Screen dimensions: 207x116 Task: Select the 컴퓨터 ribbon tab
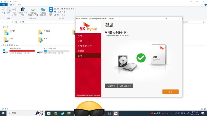click(12, 5)
